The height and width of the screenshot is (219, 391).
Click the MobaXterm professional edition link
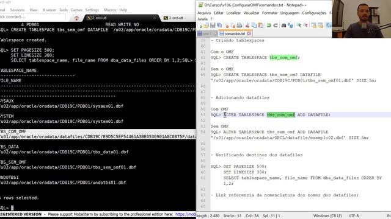(186, 214)
